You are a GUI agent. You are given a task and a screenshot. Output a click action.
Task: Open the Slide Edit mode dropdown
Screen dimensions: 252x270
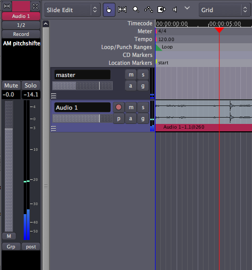click(72, 10)
